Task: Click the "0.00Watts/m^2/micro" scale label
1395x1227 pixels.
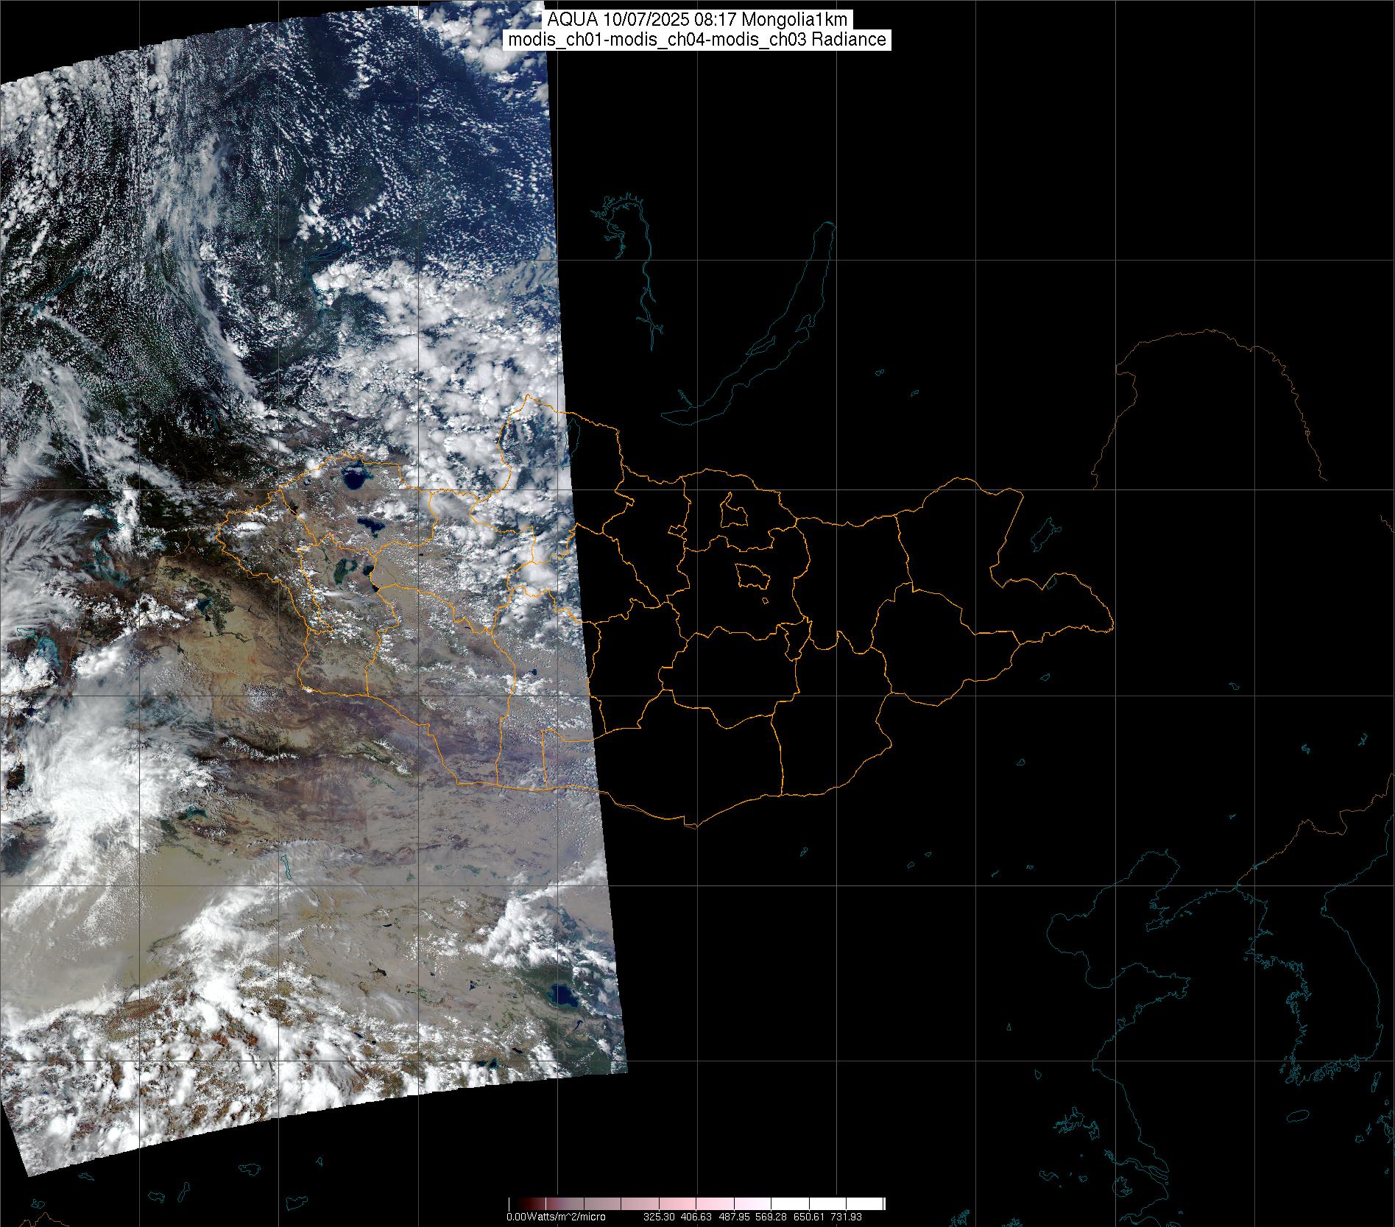Action: pos(556,1217)
